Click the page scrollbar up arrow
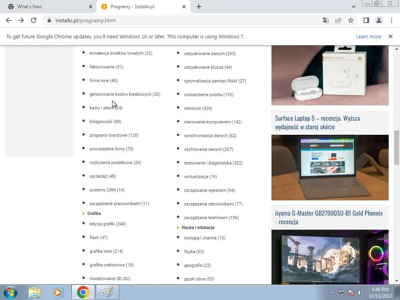The width and height of the screenshot is (400, 300). 396,49
